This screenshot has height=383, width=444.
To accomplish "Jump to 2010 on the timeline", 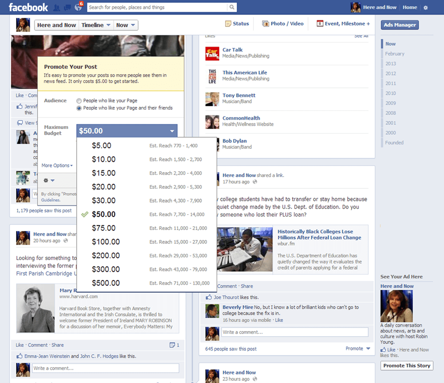I will click(x=391, y=93).
